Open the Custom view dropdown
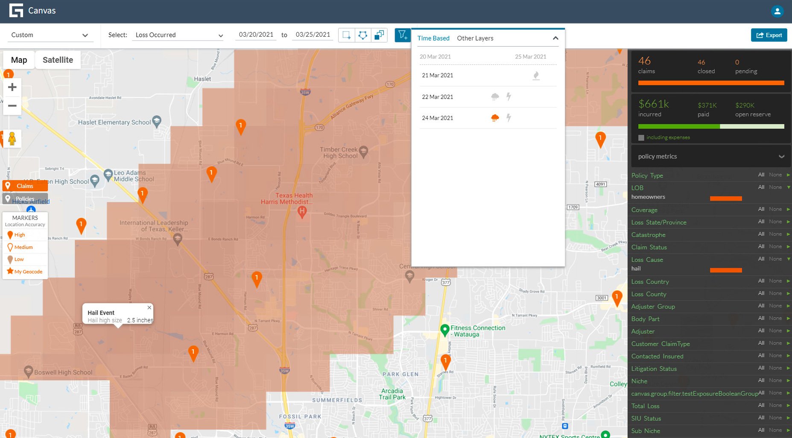 point(50,35)
